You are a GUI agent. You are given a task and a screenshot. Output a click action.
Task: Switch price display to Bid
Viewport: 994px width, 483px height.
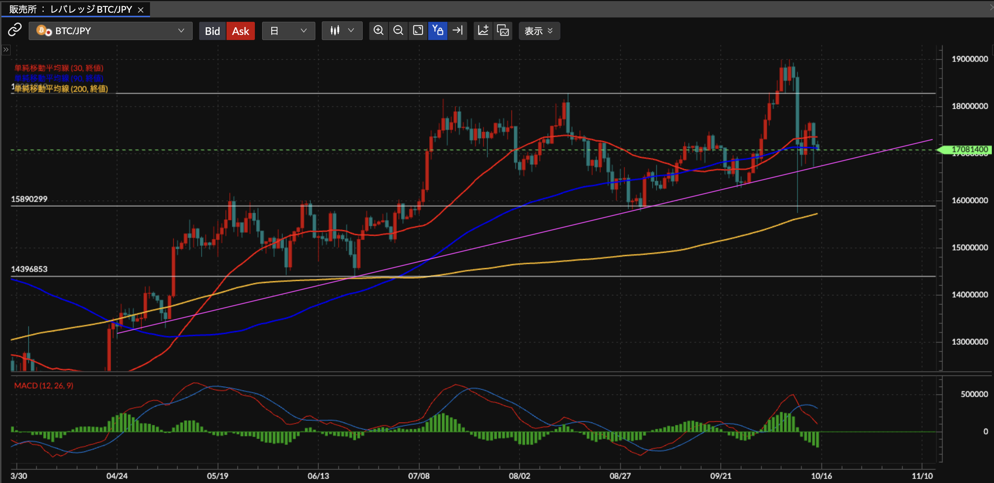click(x=212, y=31)
